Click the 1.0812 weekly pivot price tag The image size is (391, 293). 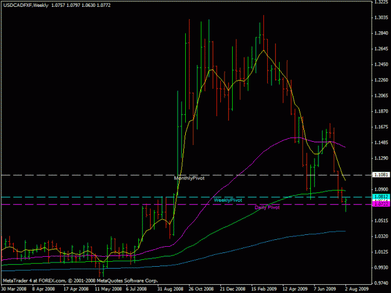coord(381,197)
